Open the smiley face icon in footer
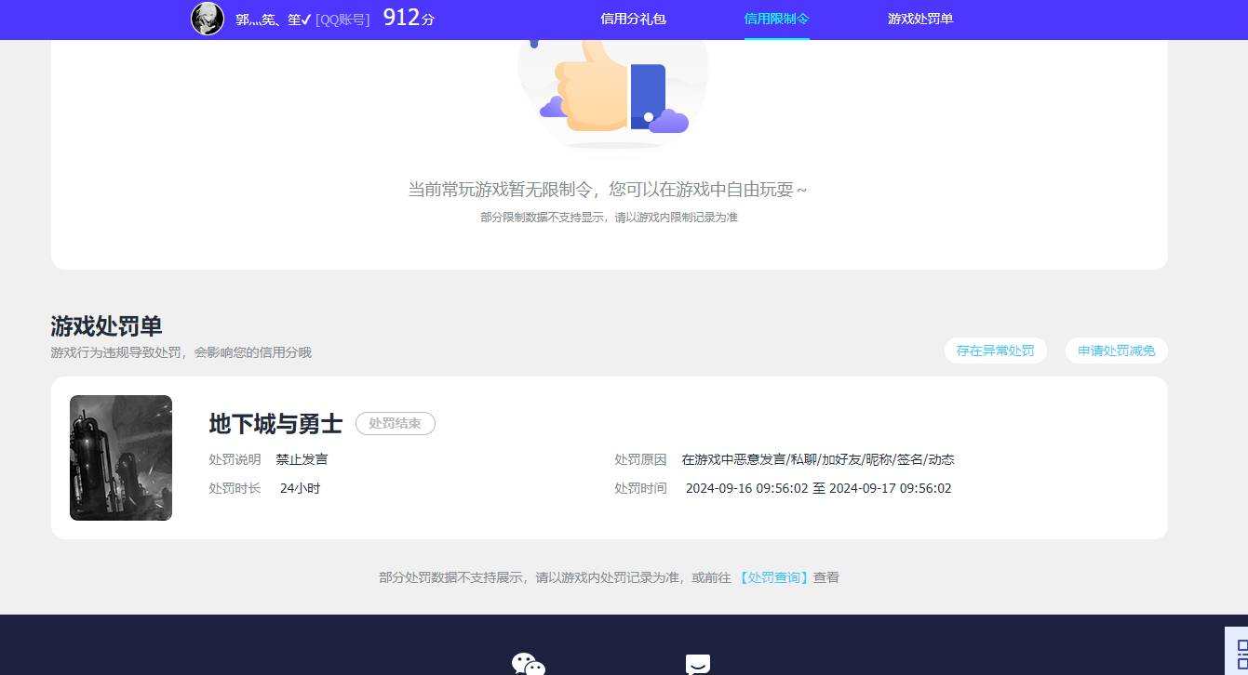 point(697,664)
